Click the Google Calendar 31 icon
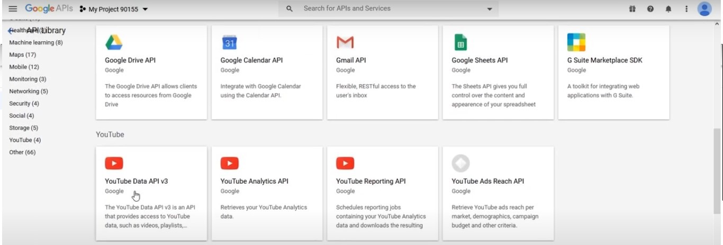Screen dimensions: 723x245 click(229, 42)
